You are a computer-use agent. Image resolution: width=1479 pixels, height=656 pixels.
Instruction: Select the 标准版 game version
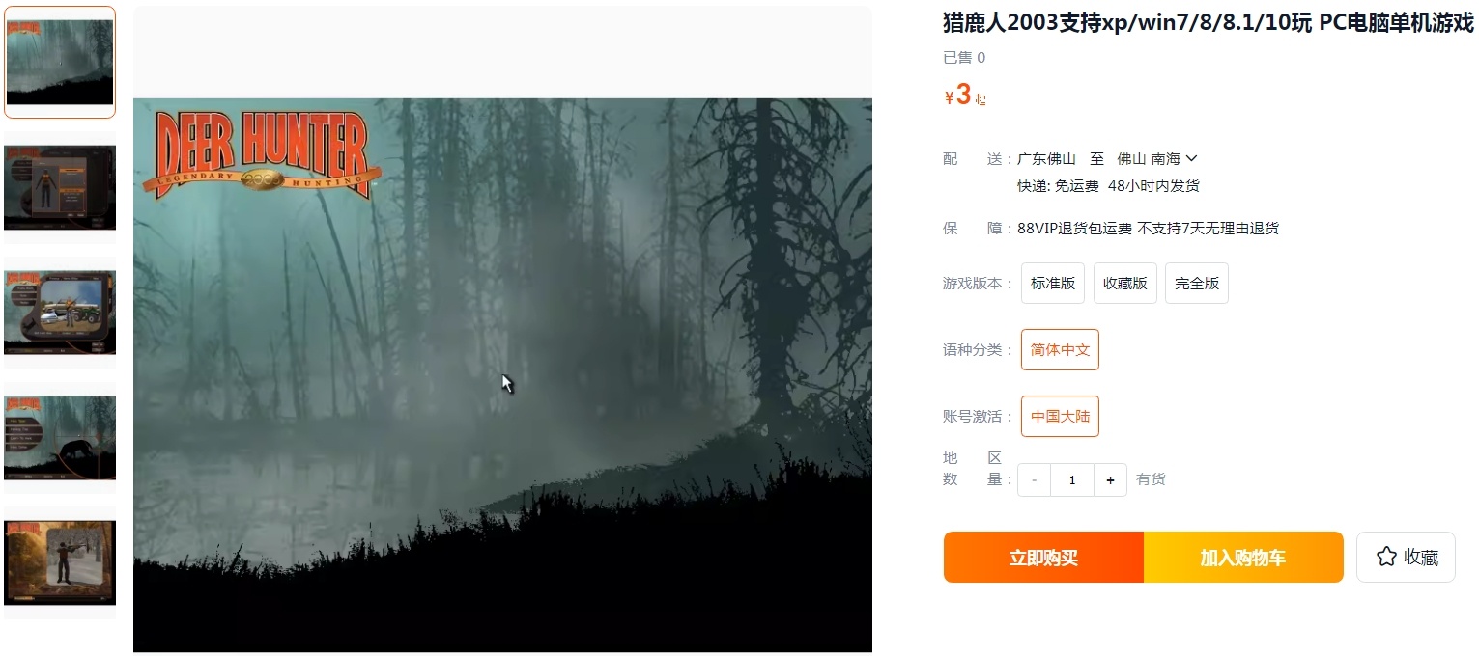point(1053,284)
